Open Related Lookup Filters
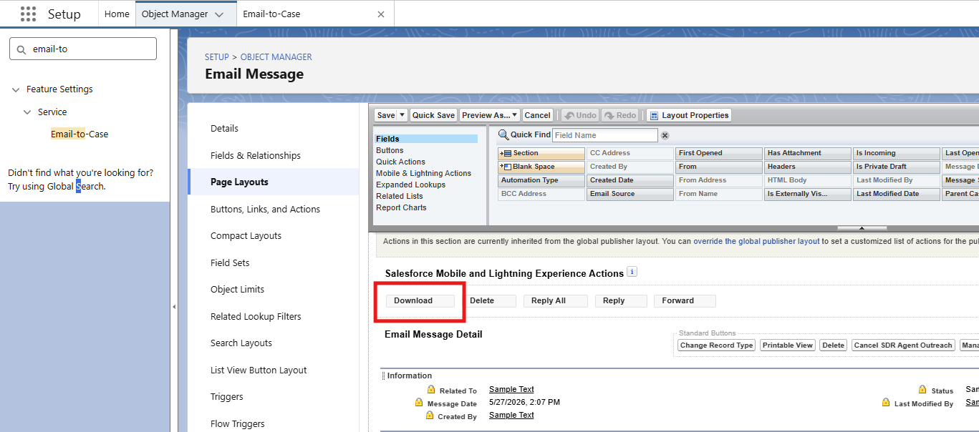Screen dimensions: 979x432 tap(256, 316)
